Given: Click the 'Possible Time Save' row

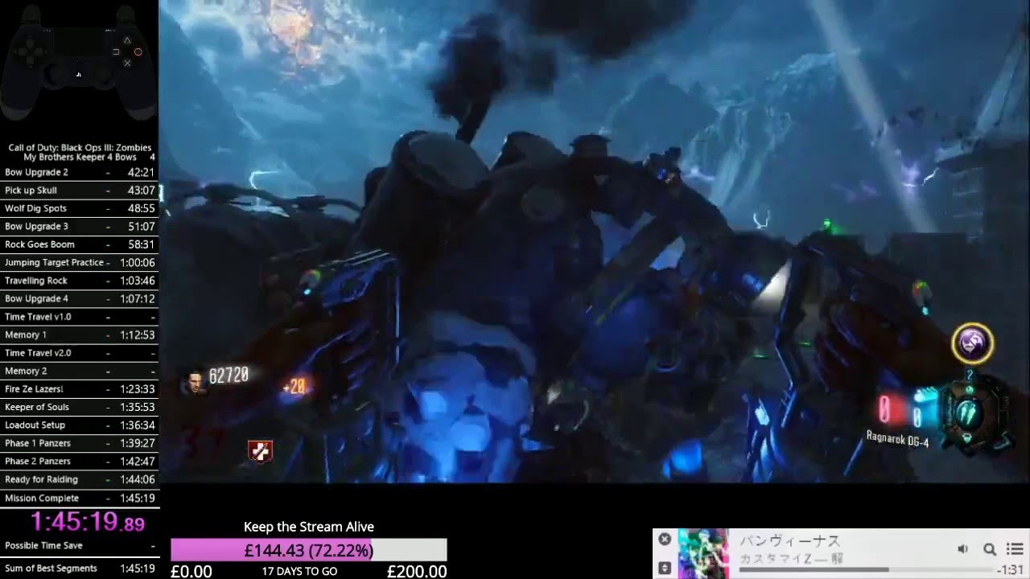Looking at the screenshot, I should (x=80, y=545).
